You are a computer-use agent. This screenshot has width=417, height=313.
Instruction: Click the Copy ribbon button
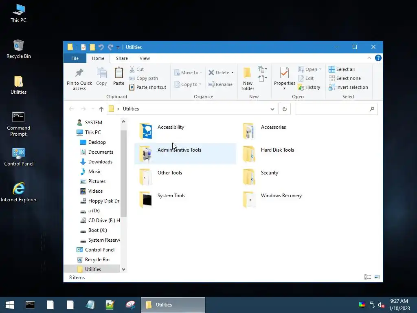(x=101, y=77)
